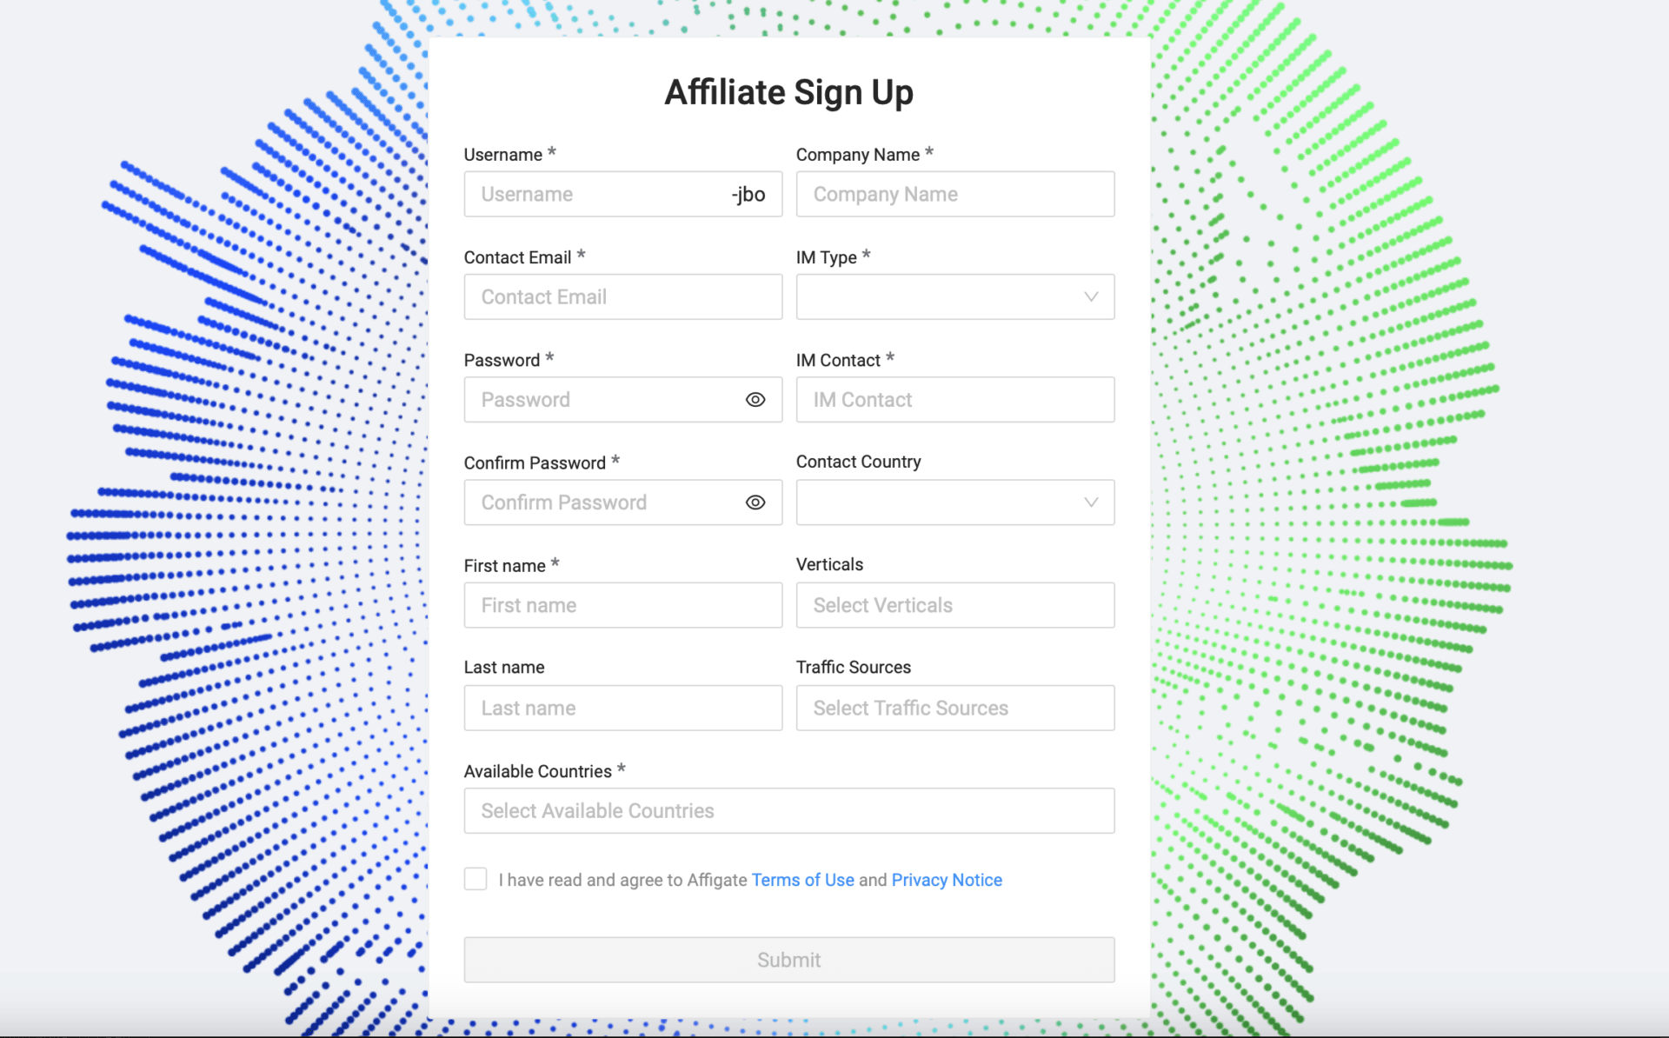
Task: Submit the affiliate sign up form
Action: (x=788, y=959)
